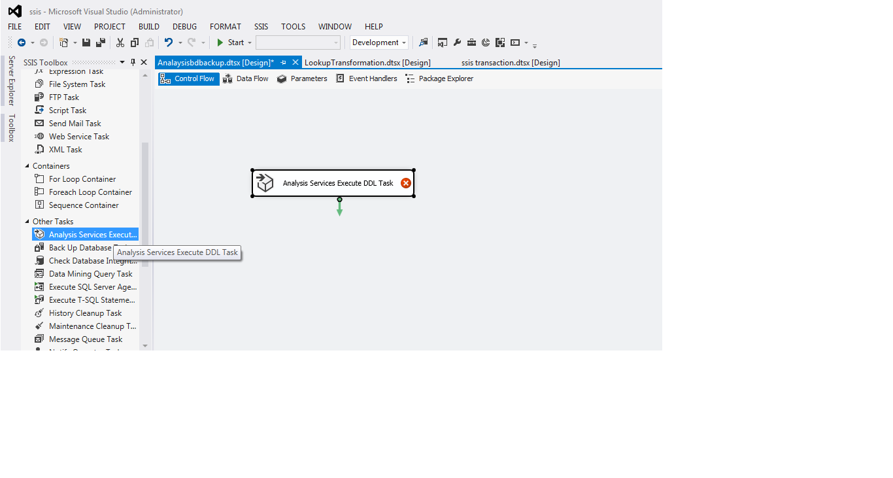Close the Analaysisbdbackup.dtsx document tab
The height and width of the screenshot is (478, 893).
click(x=295, y=63)
